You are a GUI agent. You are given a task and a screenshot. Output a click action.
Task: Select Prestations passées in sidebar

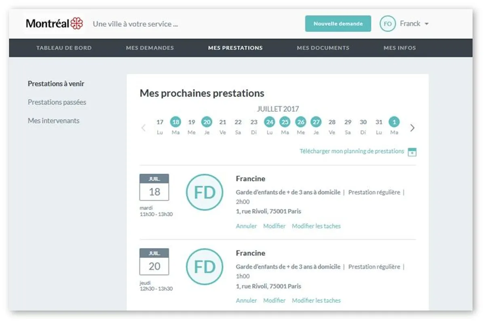point(57,102)
